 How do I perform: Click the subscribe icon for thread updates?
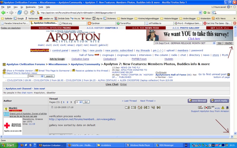tap(73, 70)
